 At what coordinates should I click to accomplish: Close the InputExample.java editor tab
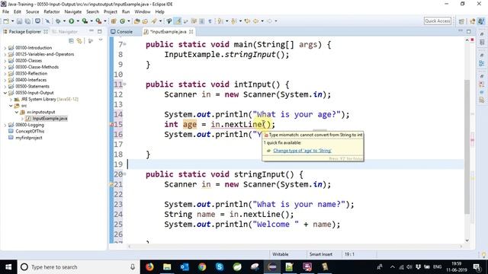pyautogui.click(x=191, y=32)
